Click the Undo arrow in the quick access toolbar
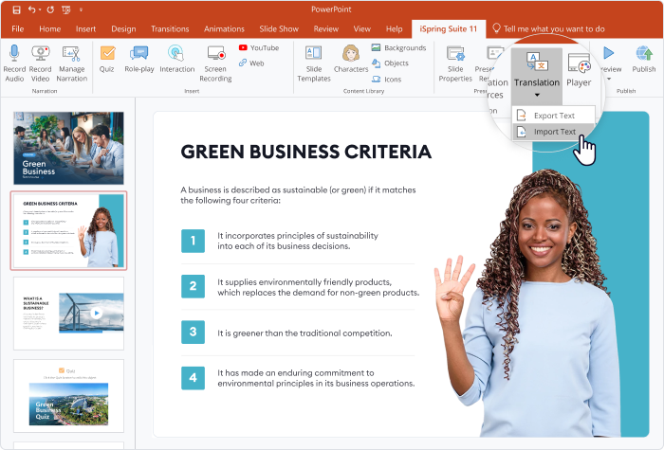Image resolution: width=664 pixels, height=450 pixels. pyautogui.click(x=31, y=9)
